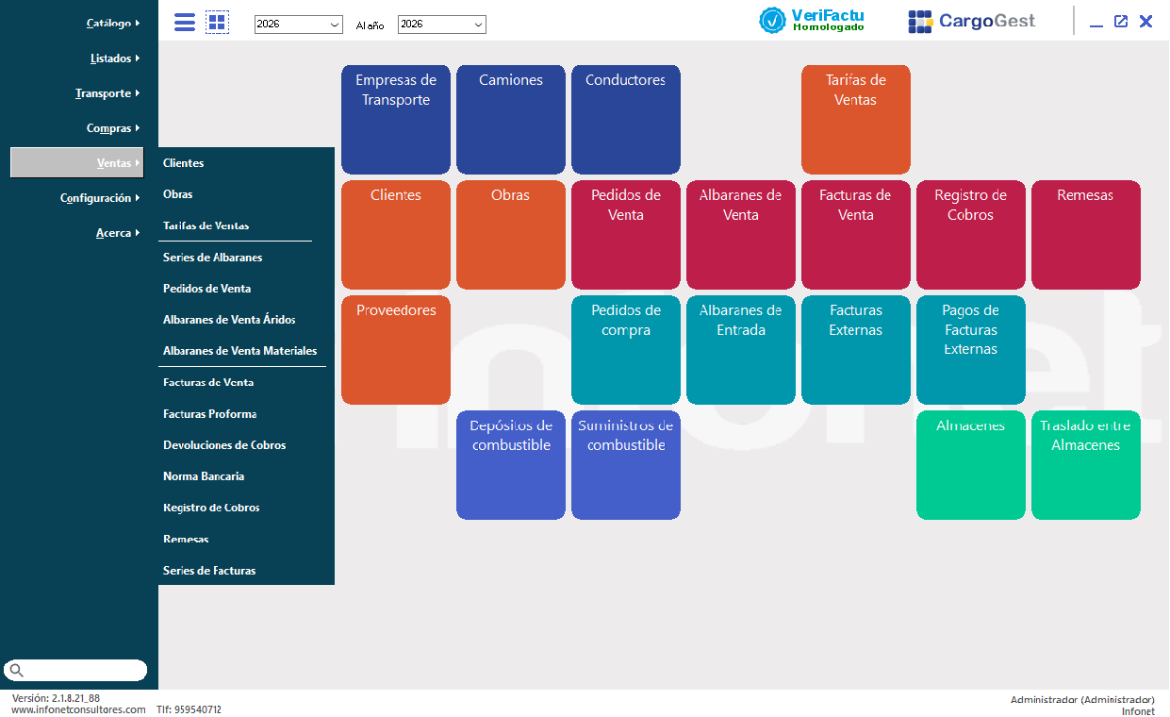The height and width of the screenshot is (717, 1170).
Task: Visit the www.infonetconsultores.com link
Action: (x=78, y=709)
